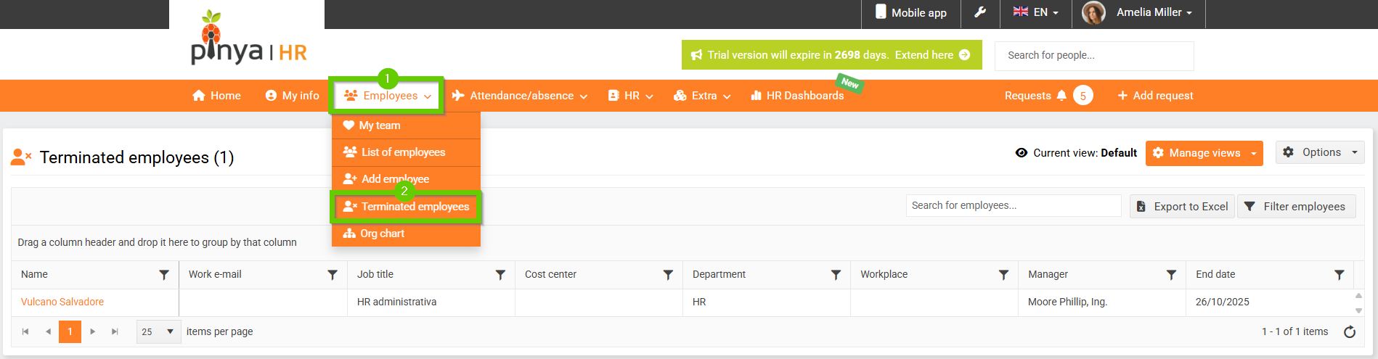Go to next page of grid
Screen dimensions: 1378x359
(x=92, y=331)
